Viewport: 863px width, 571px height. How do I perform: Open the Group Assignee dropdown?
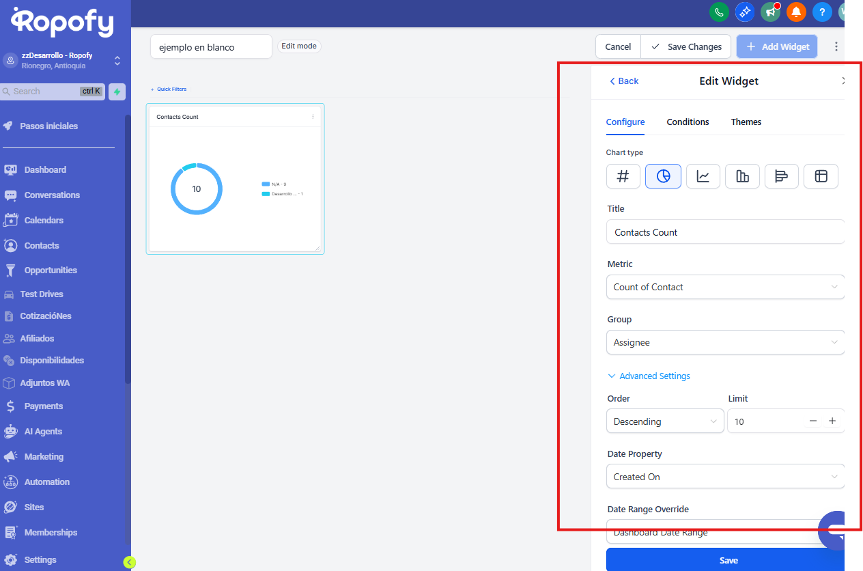coord(724,342)
